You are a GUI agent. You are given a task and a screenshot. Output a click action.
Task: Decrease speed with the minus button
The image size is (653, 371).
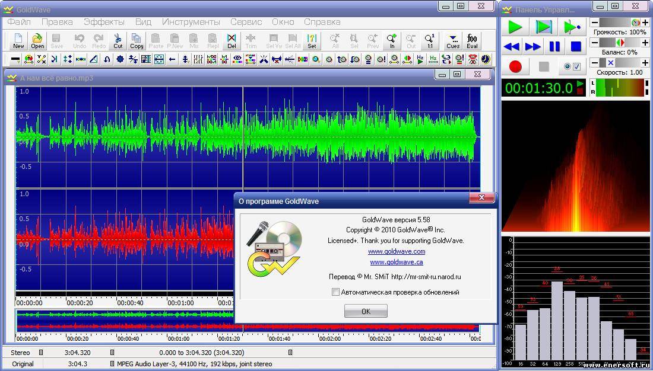click(595, 63)
